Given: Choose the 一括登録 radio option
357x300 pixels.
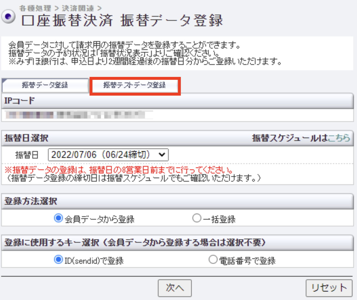Looking at the screenshot, I should (197, 218).
